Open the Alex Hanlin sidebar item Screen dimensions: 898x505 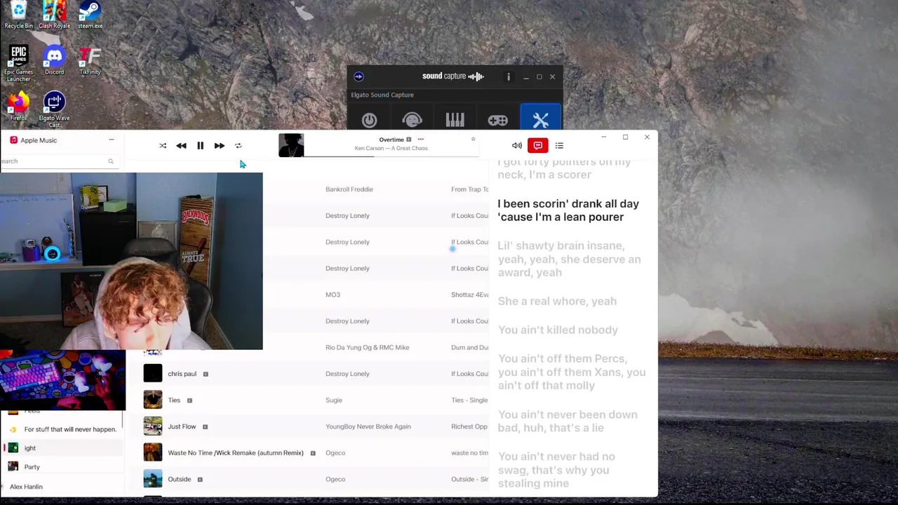point(26,487)
